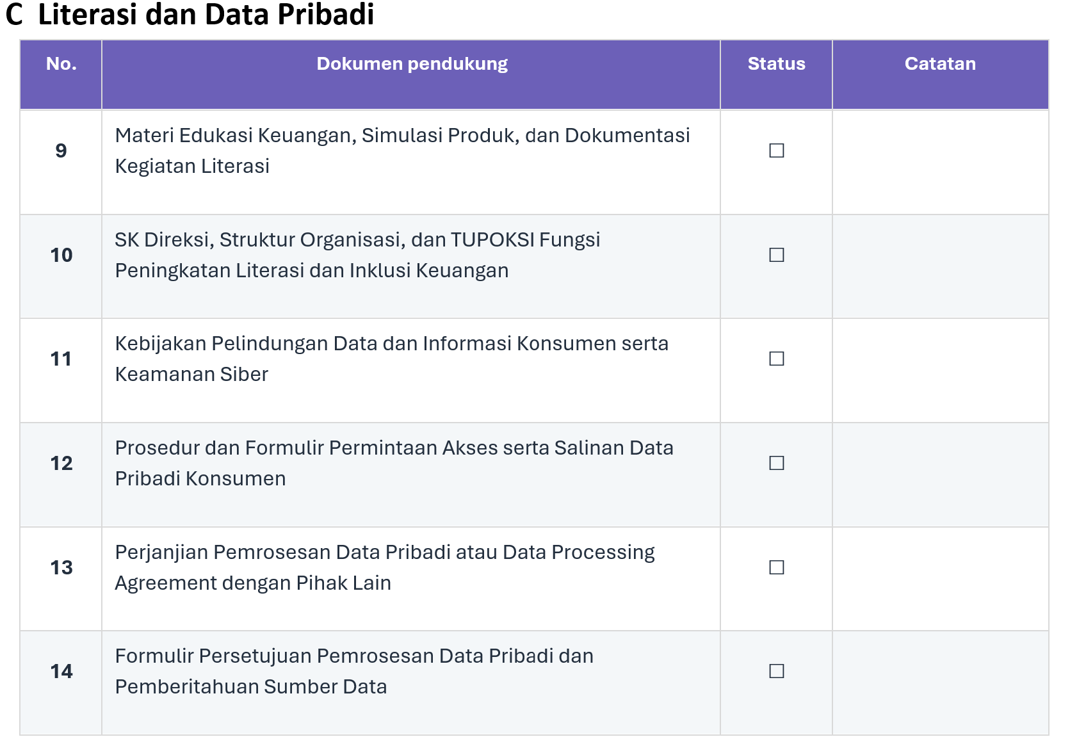Tick the checkbox for document 13
Viewport: 1070px width, 753px height.
[x=776, y=567]
